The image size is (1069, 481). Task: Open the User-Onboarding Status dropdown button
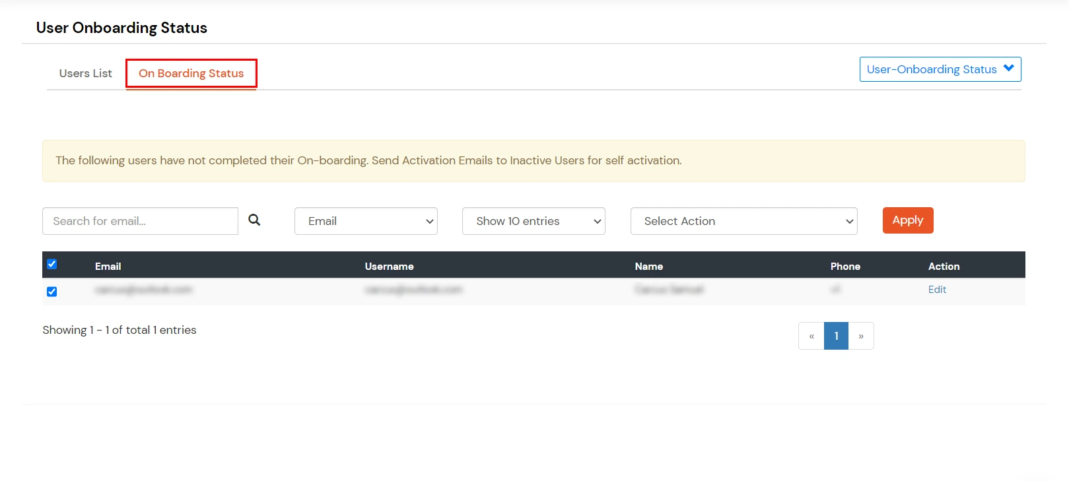pyautogui.click(x=940, y=69)
